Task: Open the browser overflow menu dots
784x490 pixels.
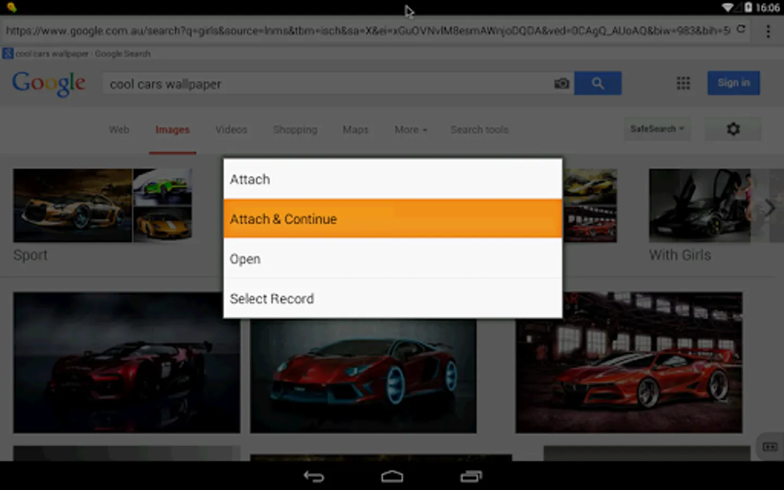Action: click(x=768, y=31)
